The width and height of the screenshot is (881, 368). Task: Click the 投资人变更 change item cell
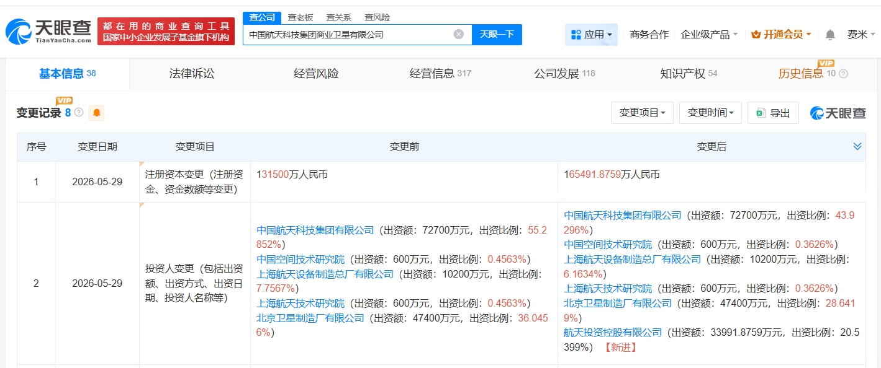tap(194, 284)
